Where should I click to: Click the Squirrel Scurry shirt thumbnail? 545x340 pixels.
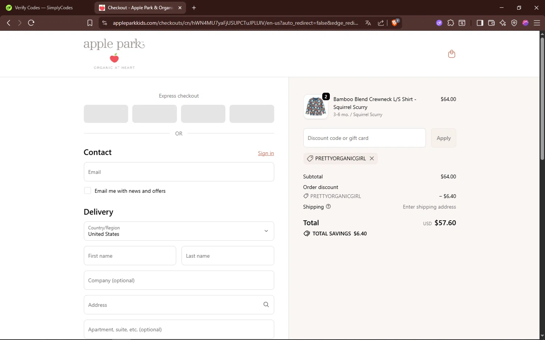315,107
